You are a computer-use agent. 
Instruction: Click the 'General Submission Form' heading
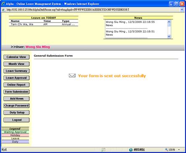click(53, 56)
